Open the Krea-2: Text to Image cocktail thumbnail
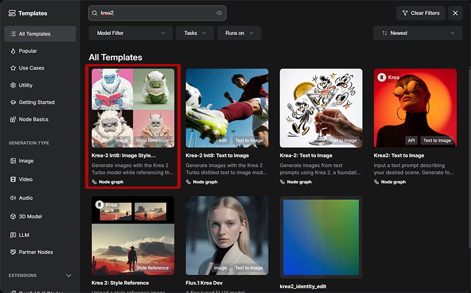The width and height of the screenshot is (471, 293). click(x=321, y=108)
